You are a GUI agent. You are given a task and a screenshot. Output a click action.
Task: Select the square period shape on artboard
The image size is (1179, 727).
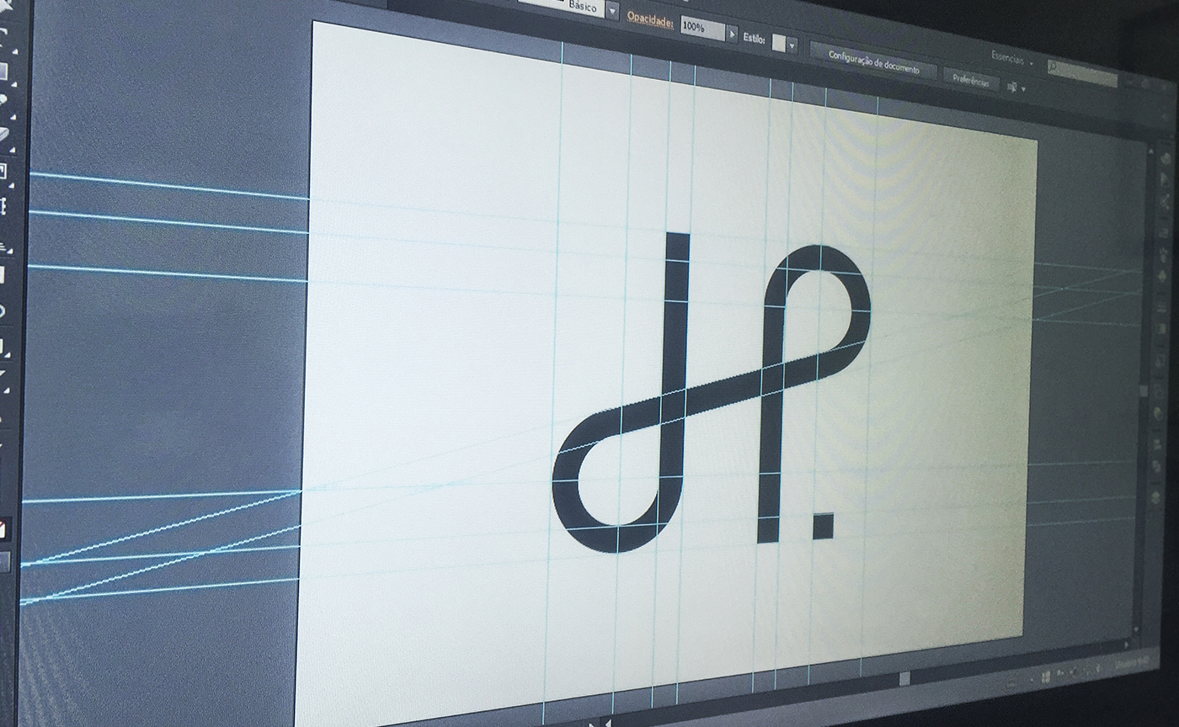click(823, 525)
